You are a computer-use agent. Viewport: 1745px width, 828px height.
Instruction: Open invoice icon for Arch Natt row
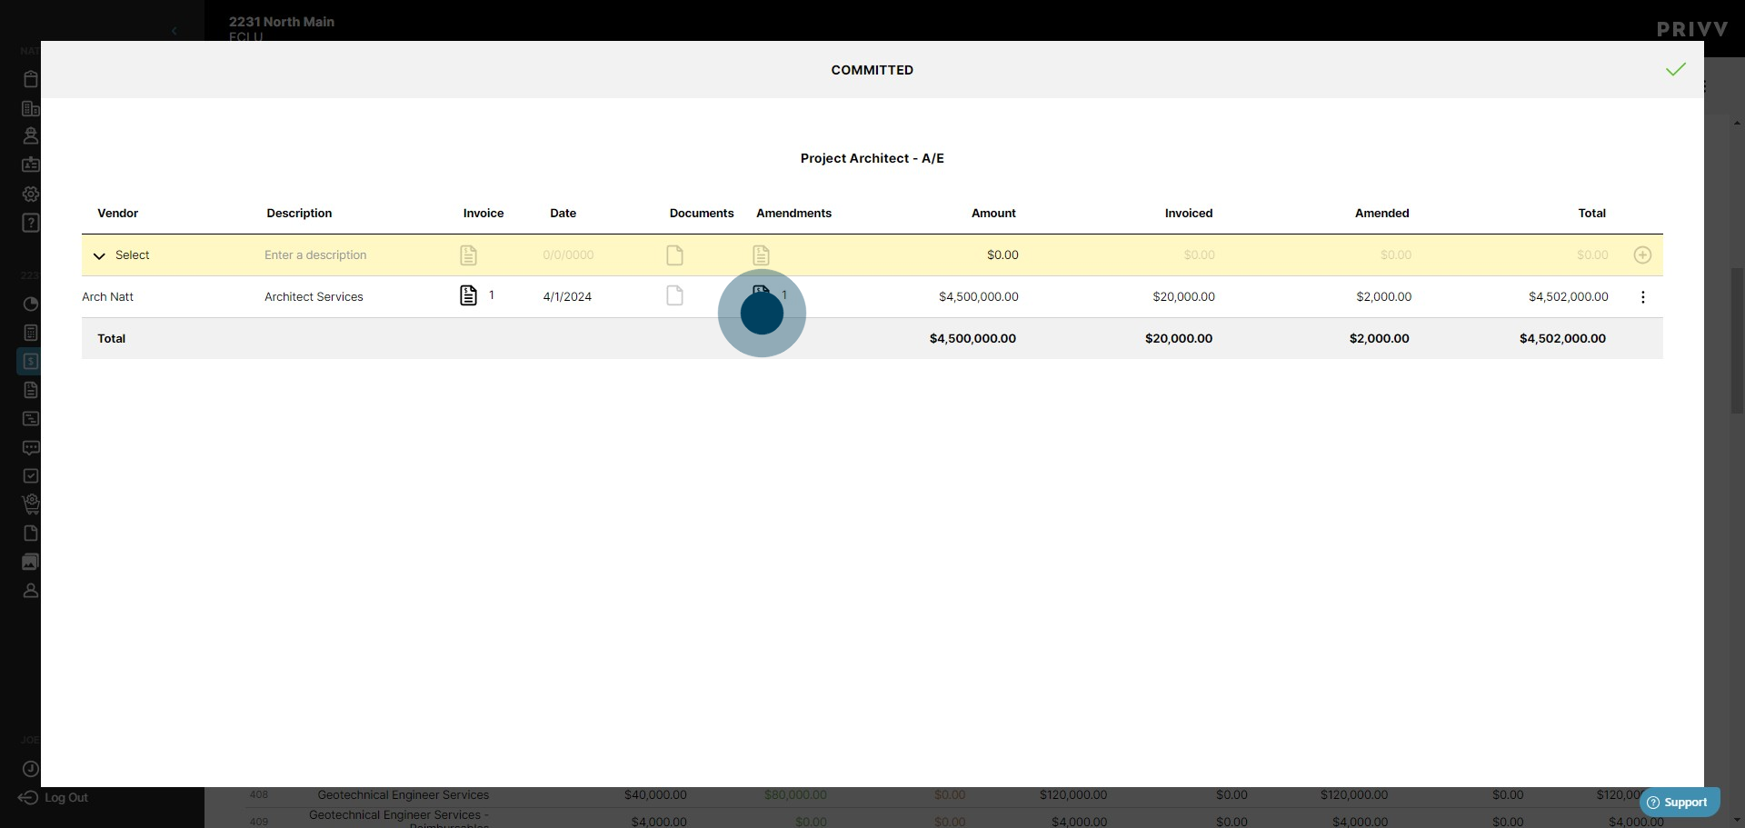click(468, 295)
